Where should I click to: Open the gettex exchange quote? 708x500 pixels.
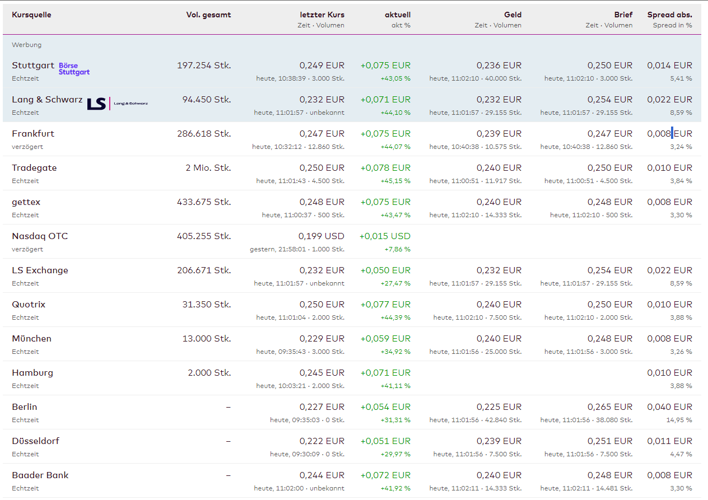coord(26,202)
